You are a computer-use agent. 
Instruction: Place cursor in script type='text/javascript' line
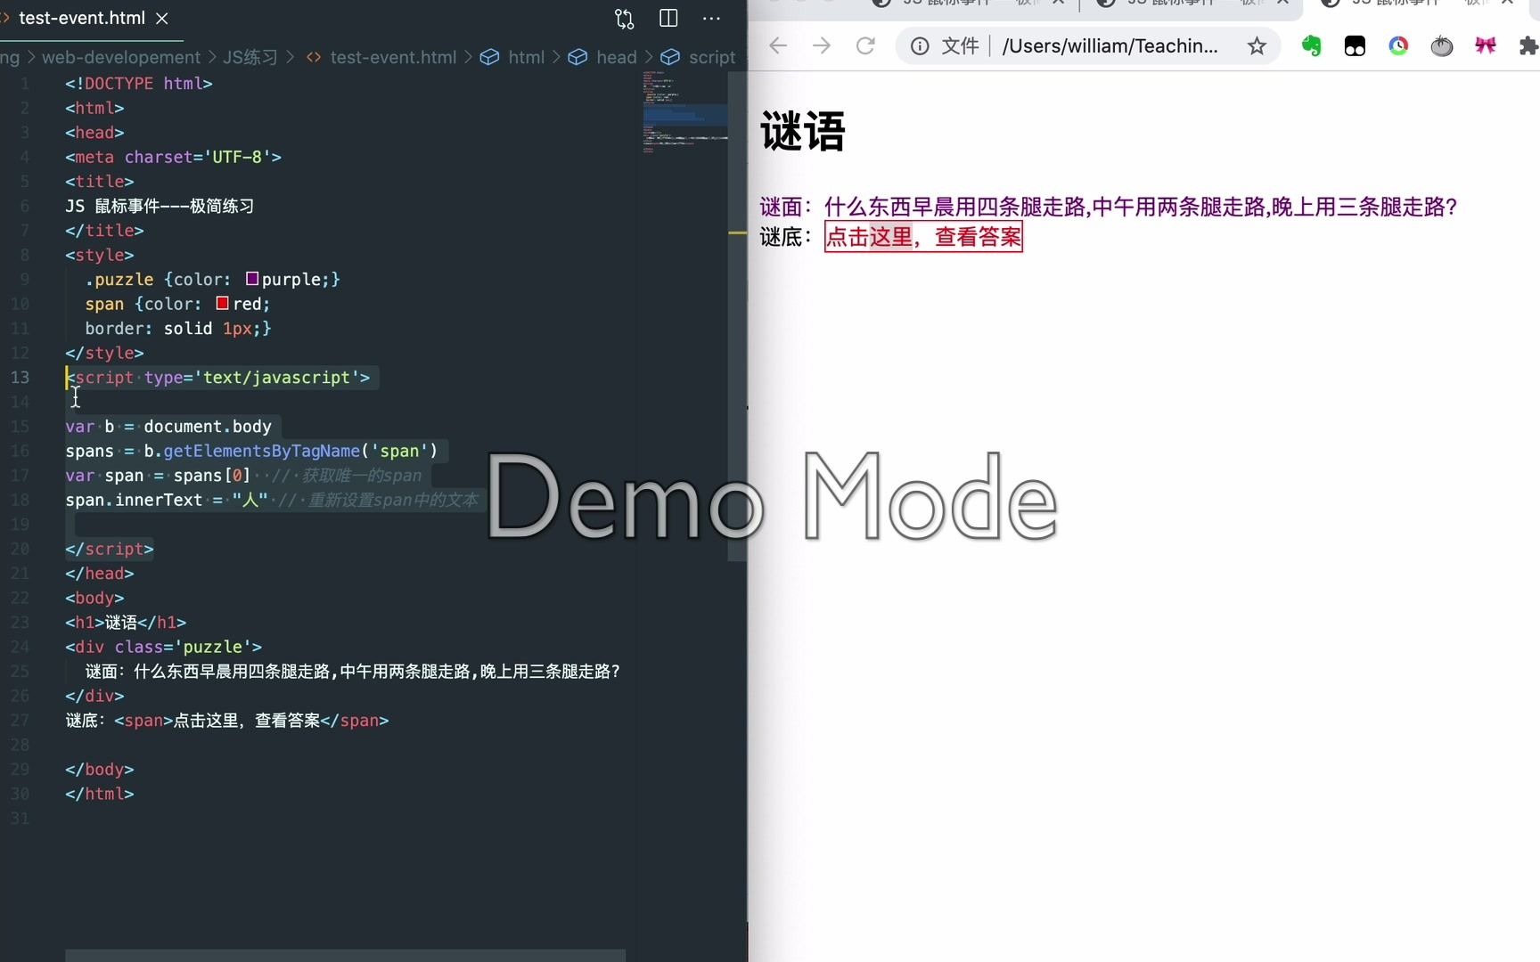218,377
